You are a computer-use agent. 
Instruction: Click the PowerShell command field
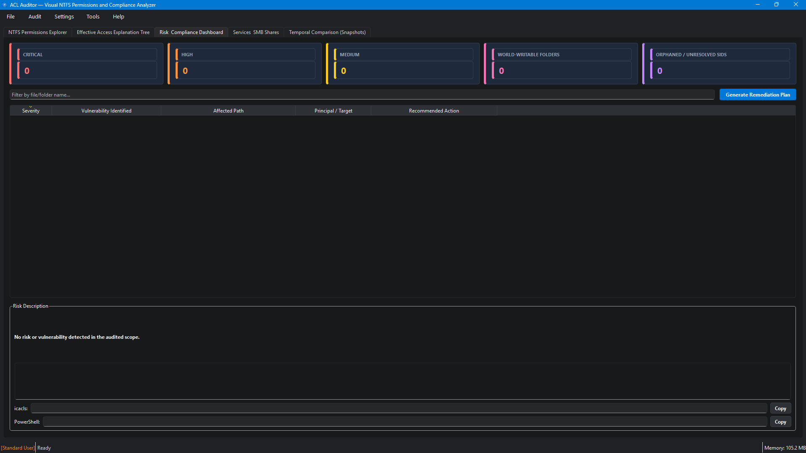[x=405, y=422]
